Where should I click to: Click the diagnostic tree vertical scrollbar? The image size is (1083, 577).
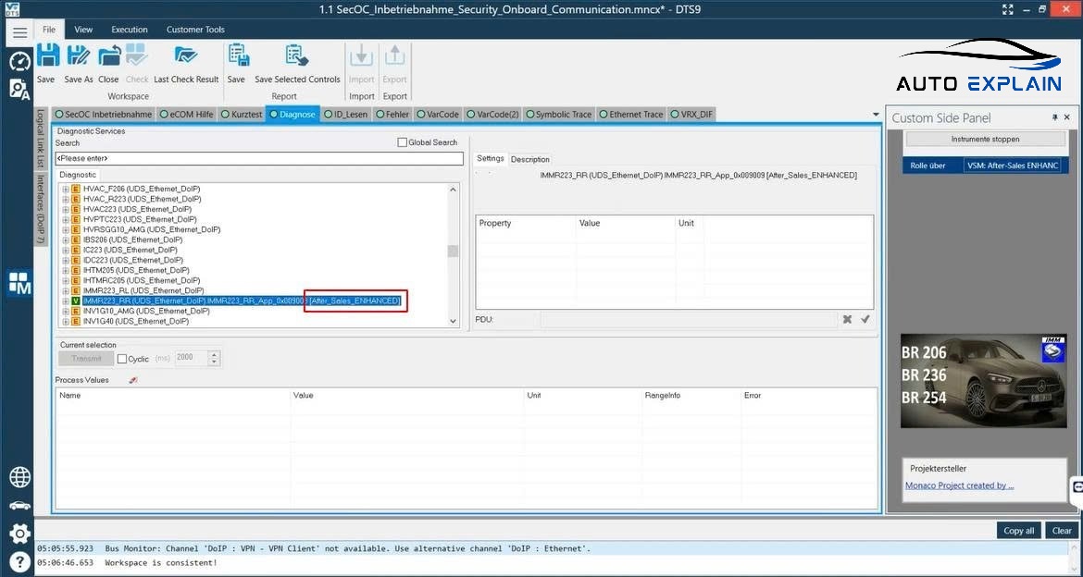click(453, 252)
